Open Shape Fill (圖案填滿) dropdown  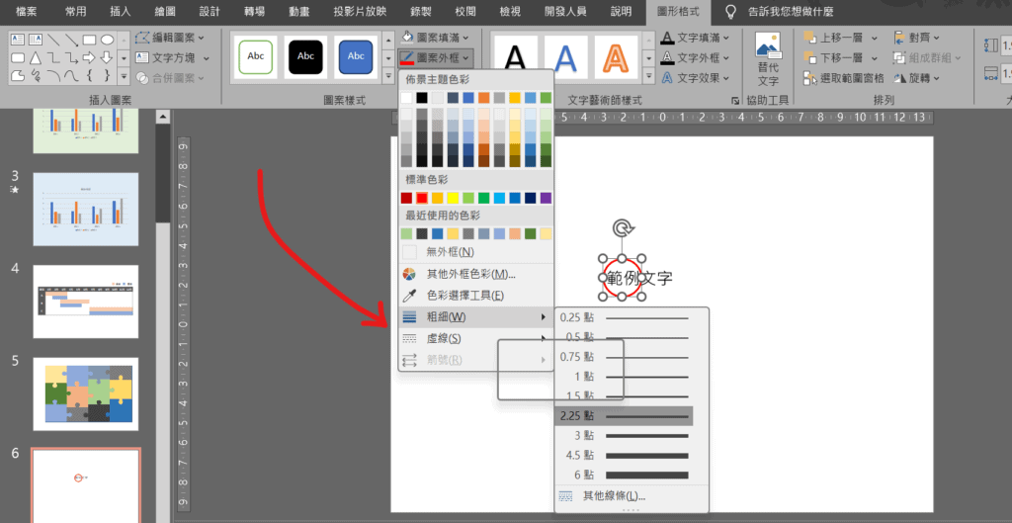click(x=435, y=38)
